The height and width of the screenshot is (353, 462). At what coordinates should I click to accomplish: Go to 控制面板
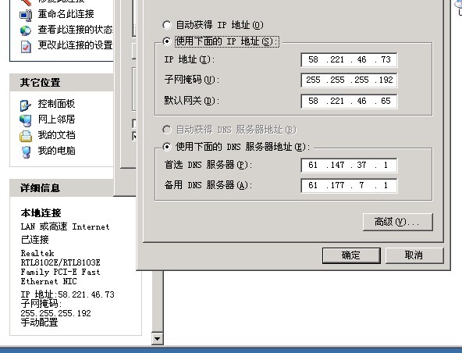[56, 104]
